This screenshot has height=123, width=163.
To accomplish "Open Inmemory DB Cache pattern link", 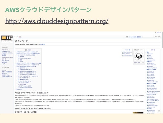I will 153,106.
